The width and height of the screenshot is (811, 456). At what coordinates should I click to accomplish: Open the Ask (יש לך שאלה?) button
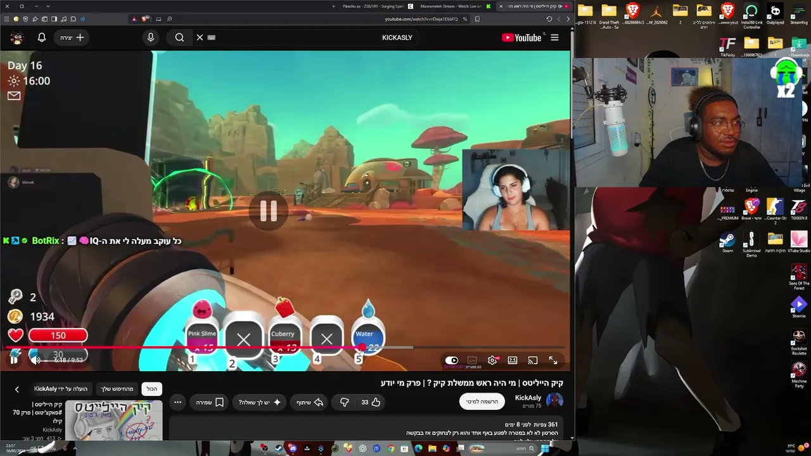[260, 402]
